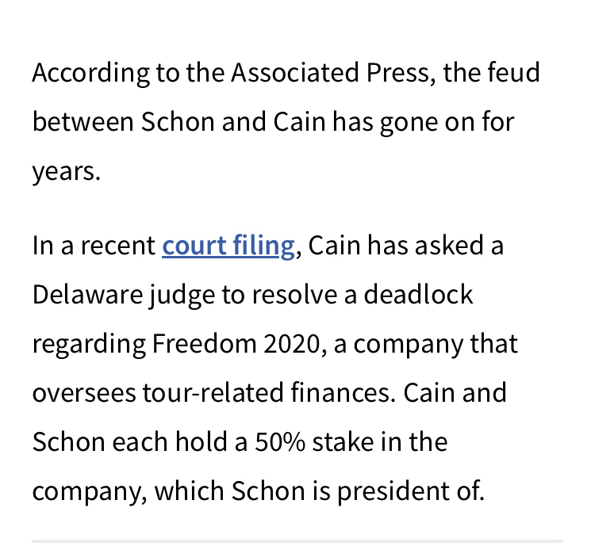Image resolution: width=595 pixels, height=546 pixels.
Task: Click the word "finances"
Action: (343, 393)
